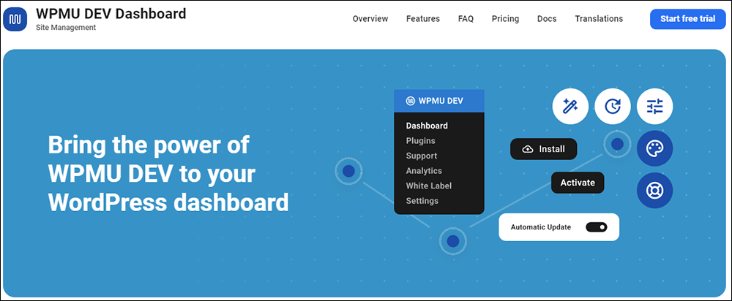Go to the FAQ section
Image resolution: width=732 pixels, height=301 pixels.
pyautogui.click(x=466, y=19)
